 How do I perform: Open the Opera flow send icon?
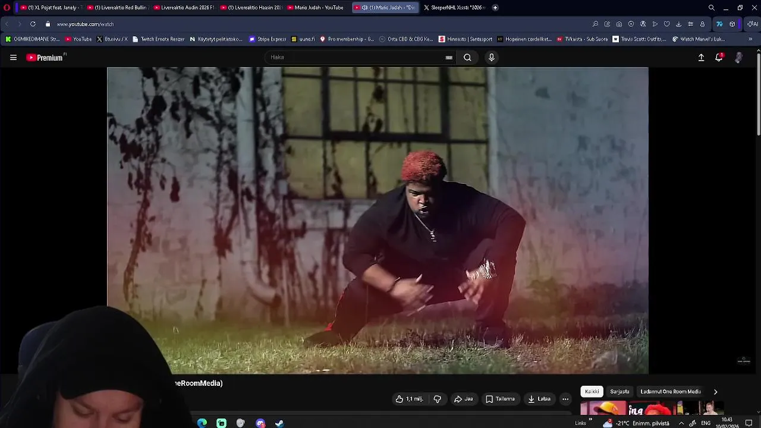(655, 24)
